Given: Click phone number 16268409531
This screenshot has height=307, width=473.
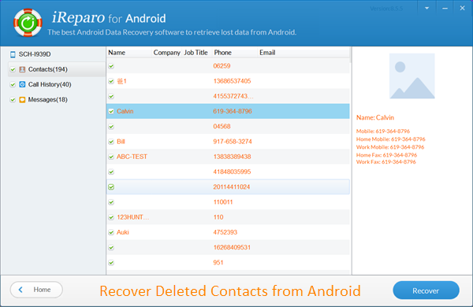Looking at the screenshot, I should 232,247.
